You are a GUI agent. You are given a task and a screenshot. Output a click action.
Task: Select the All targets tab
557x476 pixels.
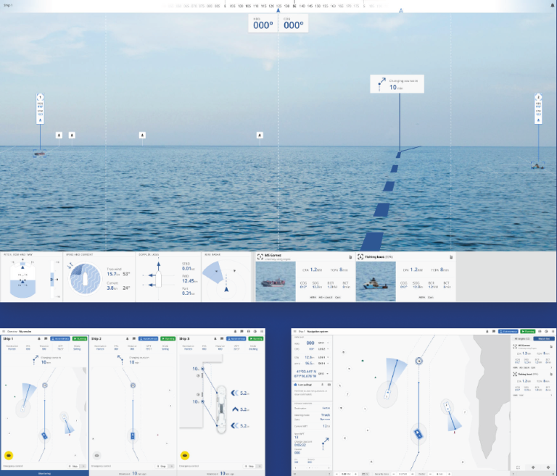(521, 338)
